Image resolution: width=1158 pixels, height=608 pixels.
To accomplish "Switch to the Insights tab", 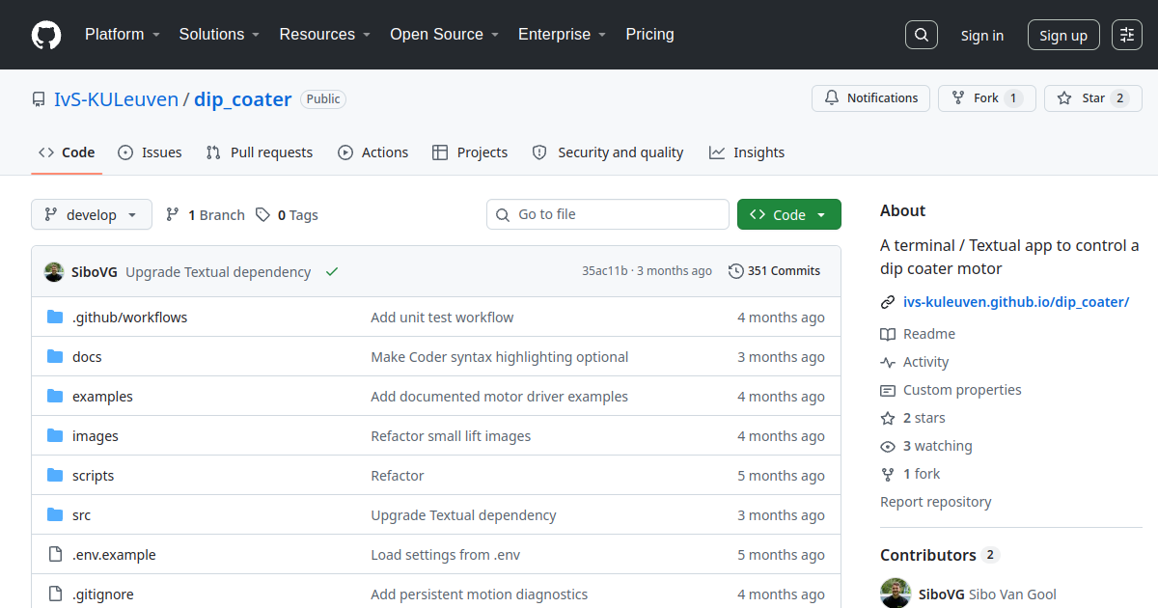I will click(x=747, y=152).
